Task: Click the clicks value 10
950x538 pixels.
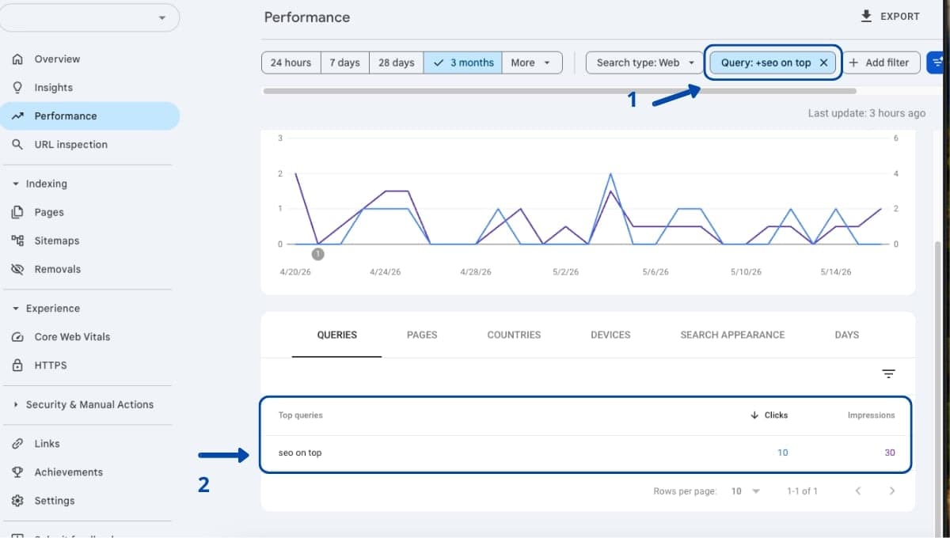Action: coord(782,453)
